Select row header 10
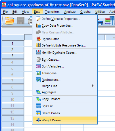Screen dimensions: 115x131 pos(13,100)
